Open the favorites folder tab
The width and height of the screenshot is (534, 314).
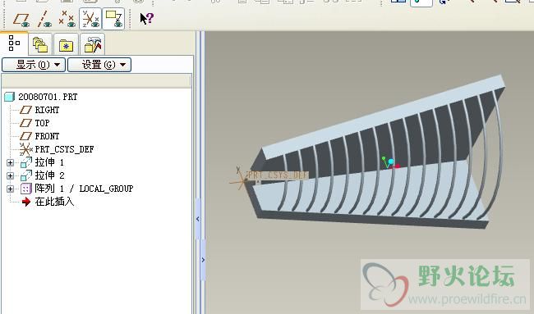click(66, 44)
